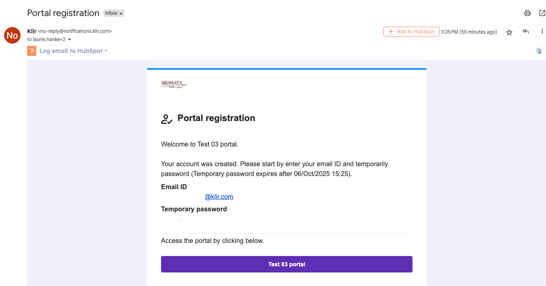Viewport: 546px width, 286px height.
Task: Print the Portal registration email
Action: pyautogui.click(x=527, y=13)
